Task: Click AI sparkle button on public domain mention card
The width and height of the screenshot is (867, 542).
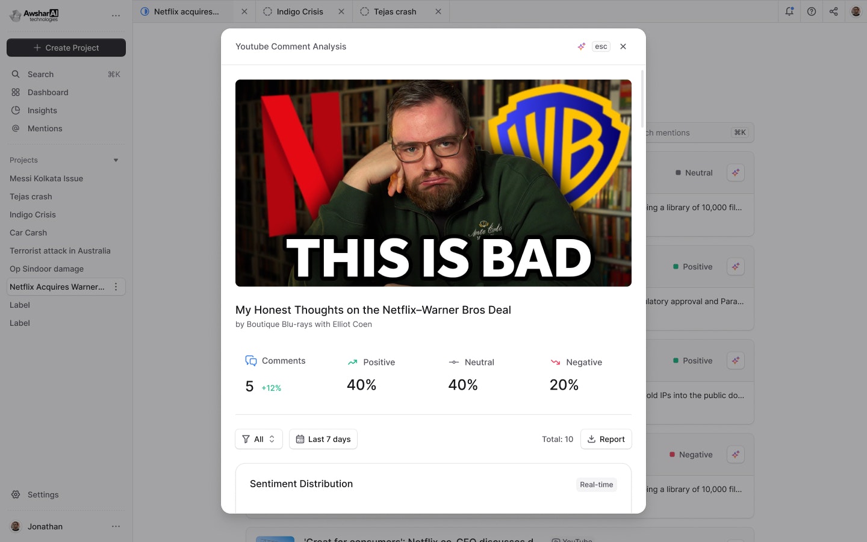Action: tap(736, 361)
